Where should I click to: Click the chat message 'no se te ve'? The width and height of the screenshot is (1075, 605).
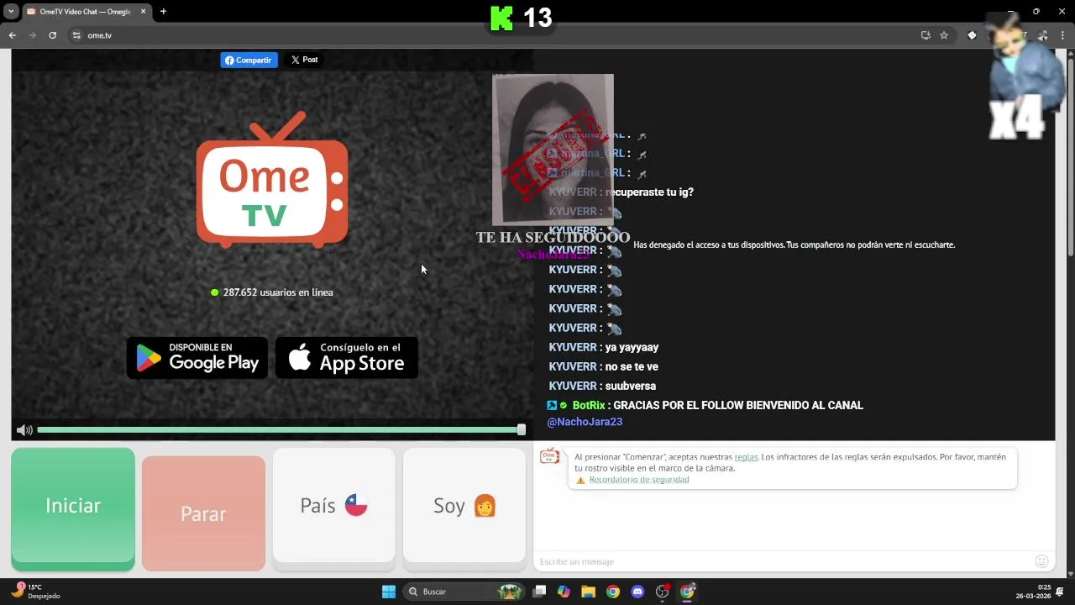click(632, 366)
